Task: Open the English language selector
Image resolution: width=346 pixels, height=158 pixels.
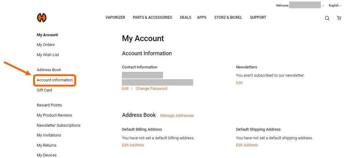Action: click(x=335, y=6)
